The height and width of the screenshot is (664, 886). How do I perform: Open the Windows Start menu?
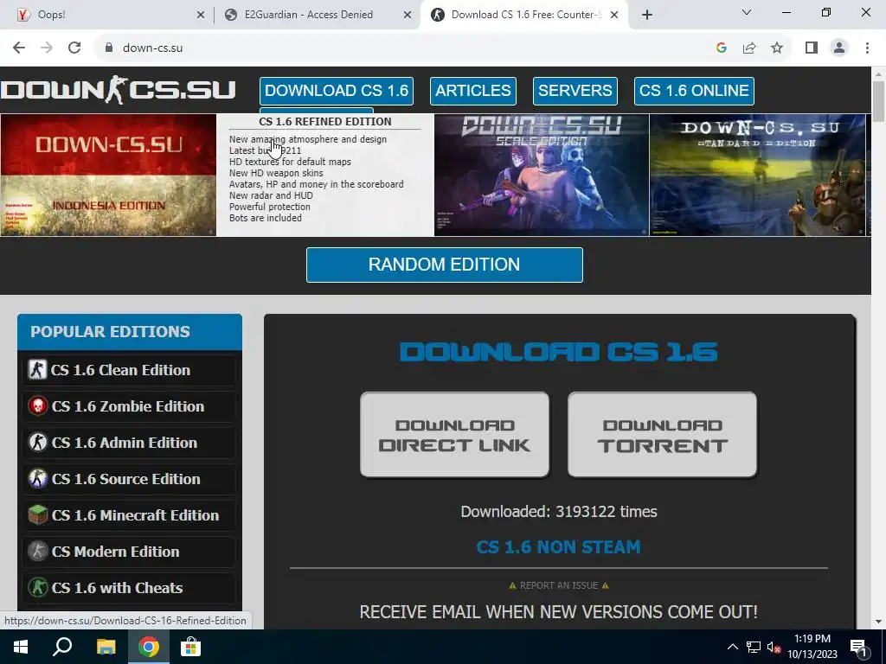pyautogui.click(x=21, y=647)
